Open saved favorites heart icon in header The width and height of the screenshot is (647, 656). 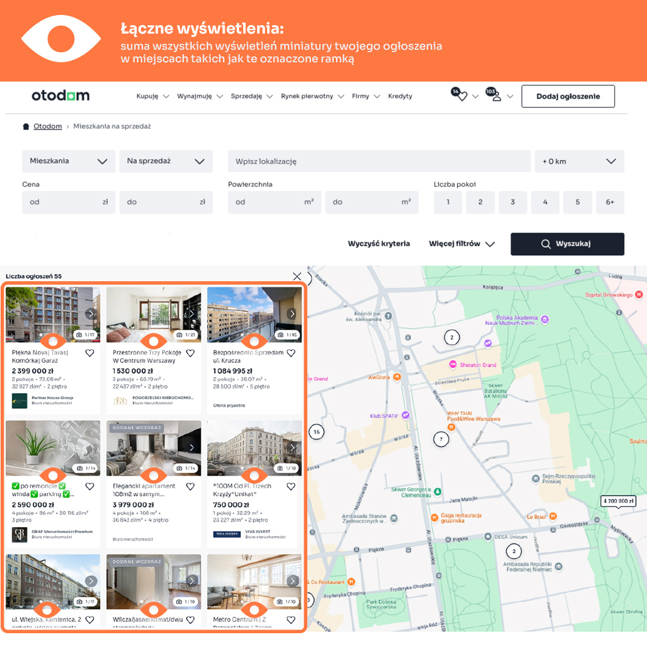click(x=461, y=96)
